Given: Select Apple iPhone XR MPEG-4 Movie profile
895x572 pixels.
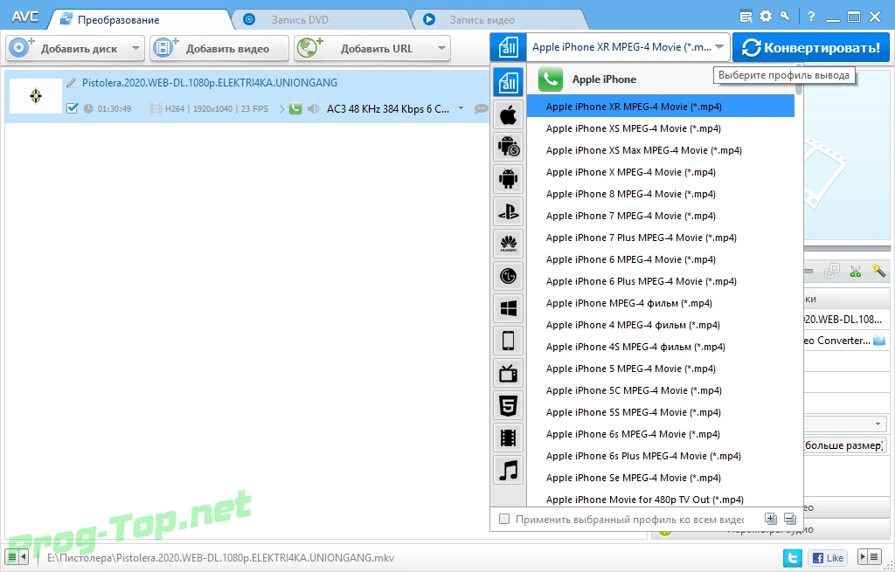Looking at the screenshot, I should click(x=660, y=107).
